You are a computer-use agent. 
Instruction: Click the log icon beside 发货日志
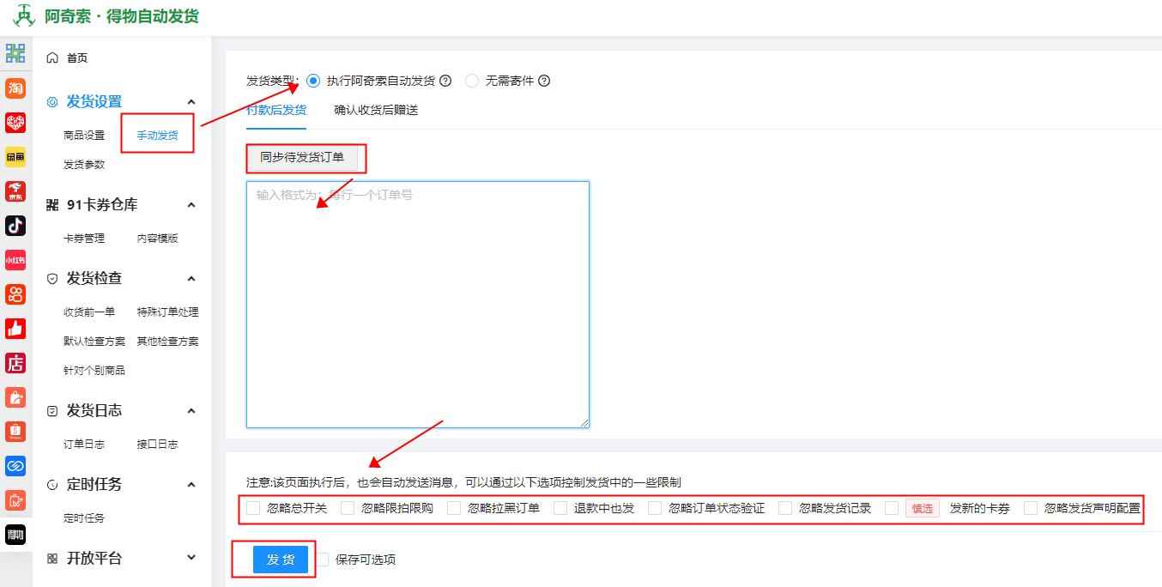pos(52,411)
